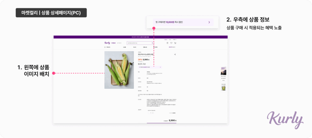This screenshot has width=312, height=138.
Task: Click chevron on enlarged 10,000원 discount callout
Action: coord(209,22)
